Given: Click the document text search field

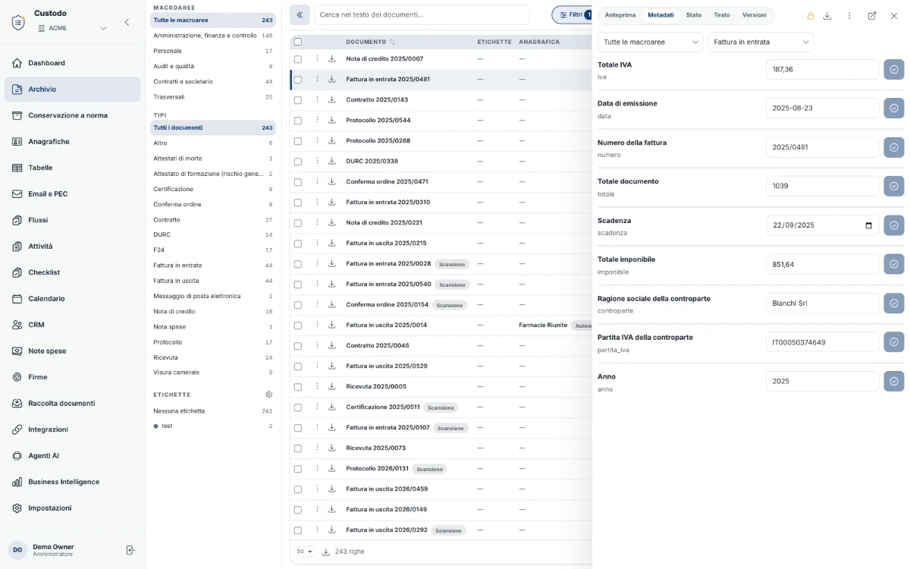Looking at the screenshot, I should point(422,14).
